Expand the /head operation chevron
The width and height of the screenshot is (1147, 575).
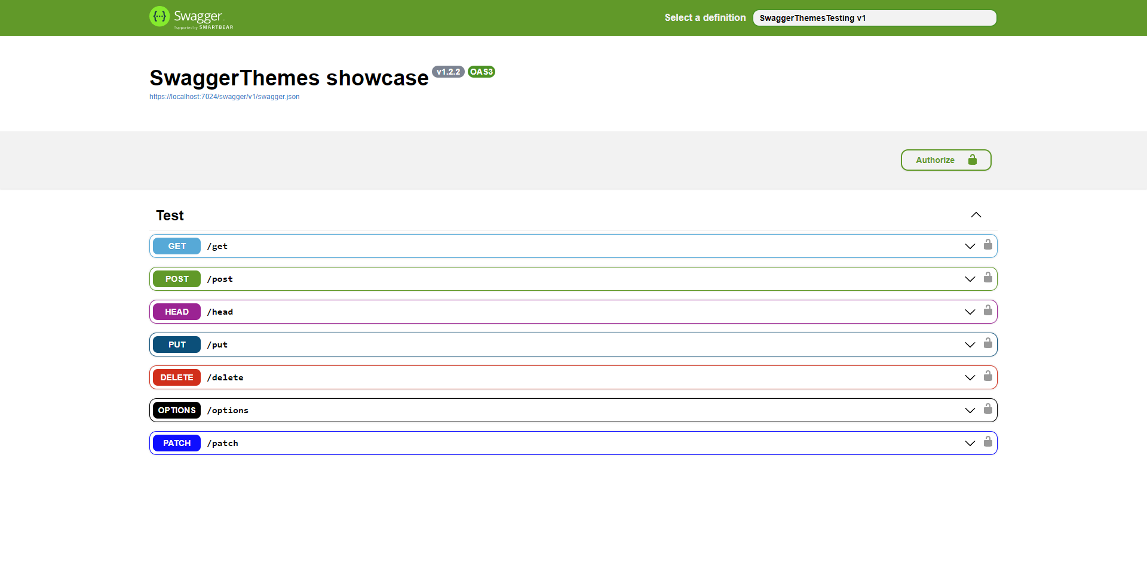(x=970, y=312)
